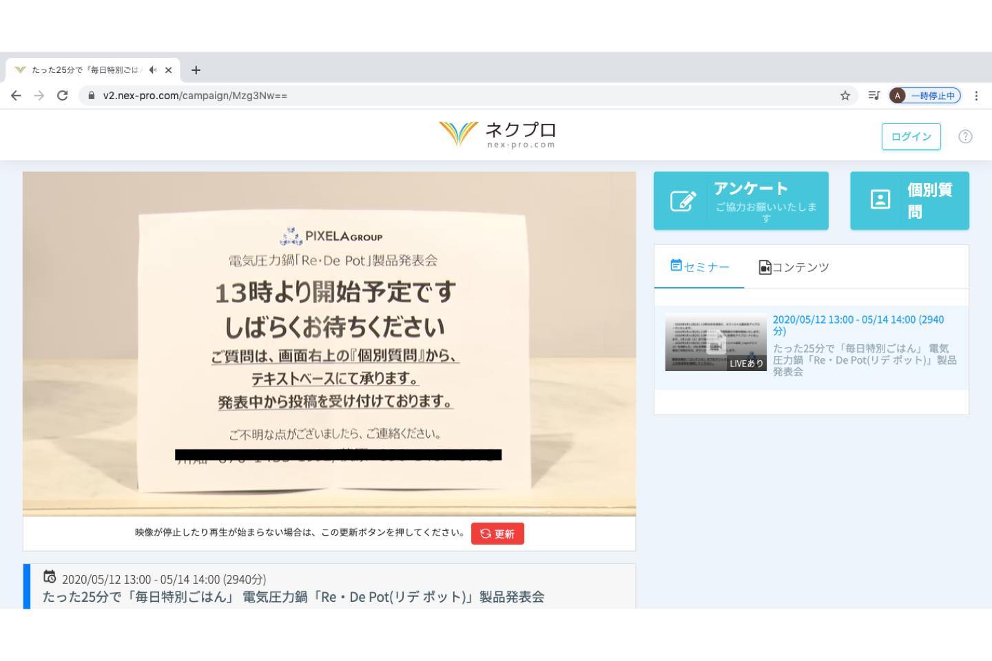
Task: Click the seminar description たった25分で in the sidebar
Action: (x=865, y=360)
